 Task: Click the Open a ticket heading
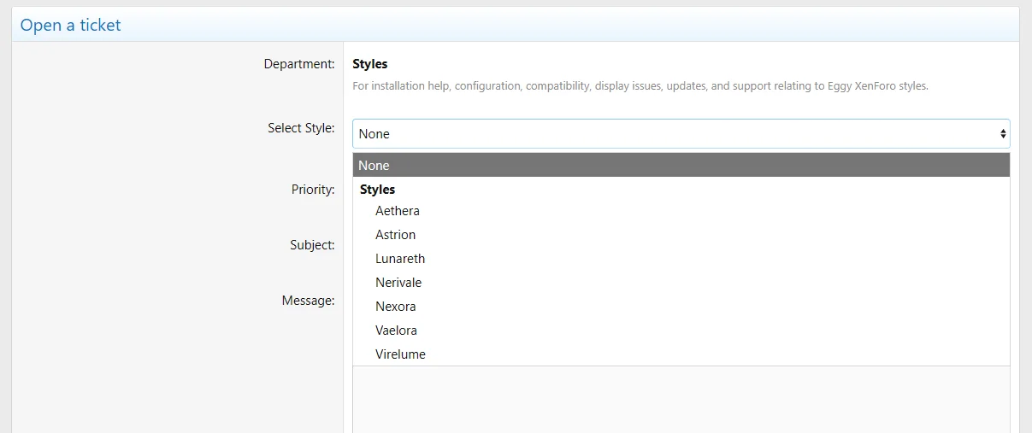(x=71, y=26)
